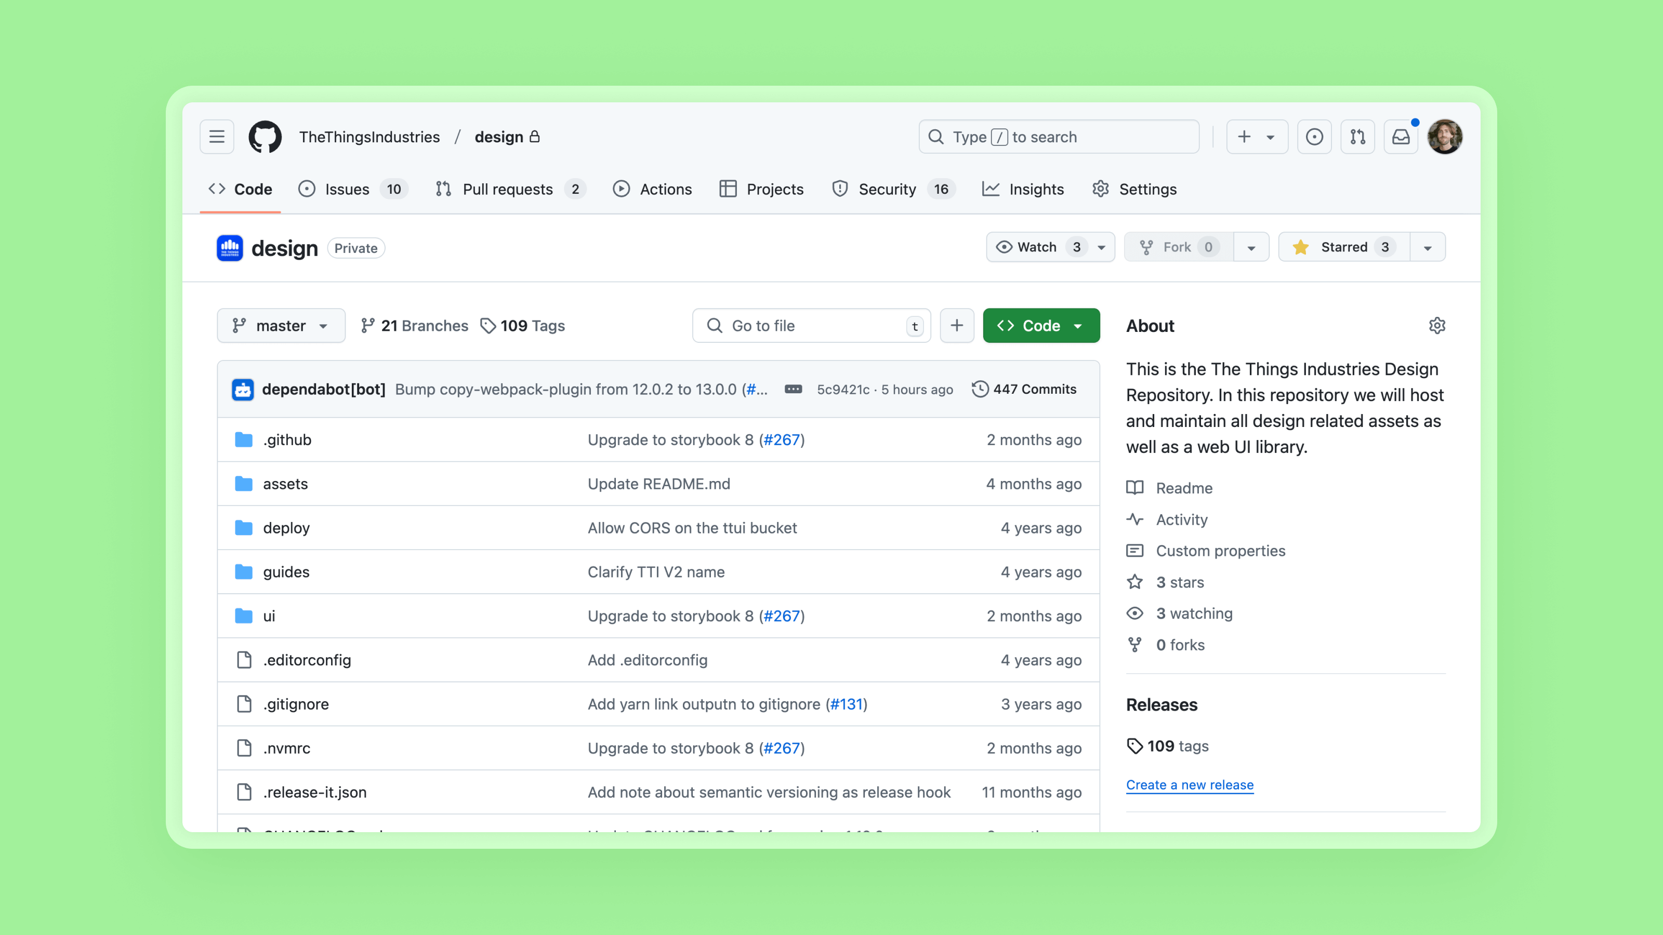Open the user profile avatar menu
The image size is (1663, 935).
pos(1444,137)
